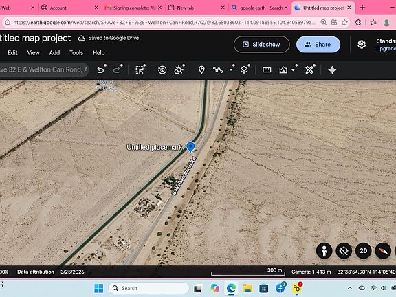Image resolution: width=396 pixels, height=297 pixels.
Task: Open the browser profile avatar
Action: pos(386,23)
